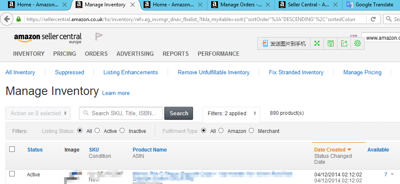
Task: Click the blurred product thumbnail image
Action: (x=73, y=178)
